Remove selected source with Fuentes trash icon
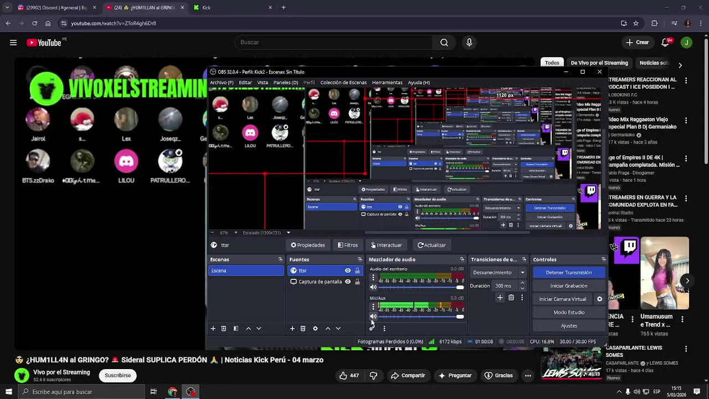Viewport: 709px width, 399px height. (303, 329)
